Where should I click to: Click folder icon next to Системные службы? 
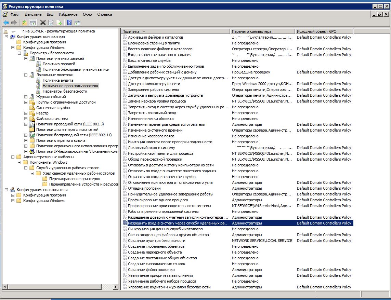(32, 108)
